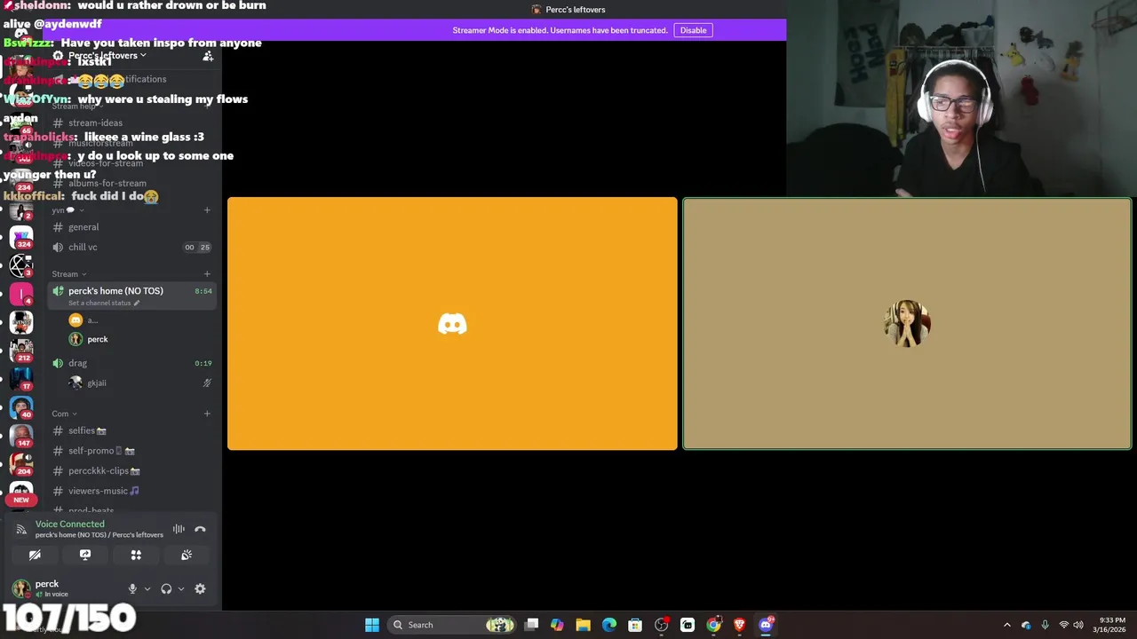
Task: Set a channel status link
Action: [x=104, y=303]
